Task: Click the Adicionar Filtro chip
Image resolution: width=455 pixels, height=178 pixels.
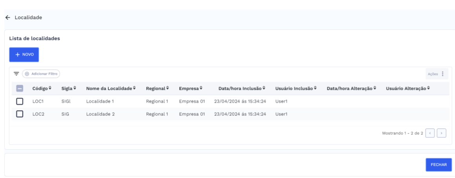Action: click(x=41, y=74)
